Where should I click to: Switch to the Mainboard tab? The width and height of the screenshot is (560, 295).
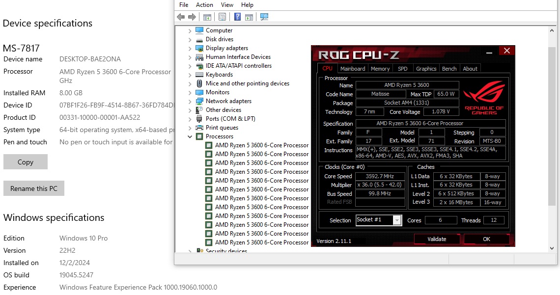352,69
